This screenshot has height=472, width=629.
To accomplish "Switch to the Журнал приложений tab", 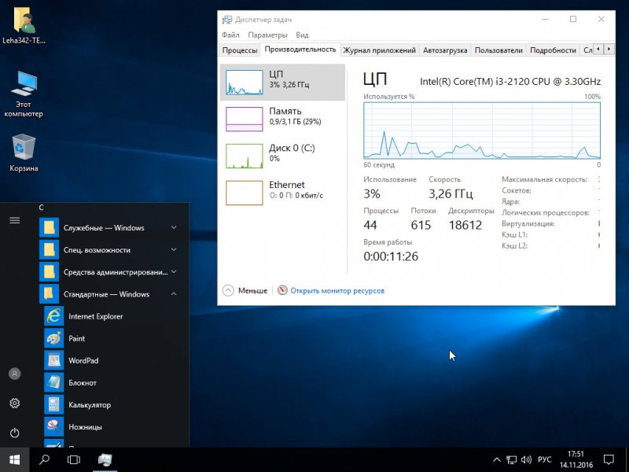I will 380,50.
